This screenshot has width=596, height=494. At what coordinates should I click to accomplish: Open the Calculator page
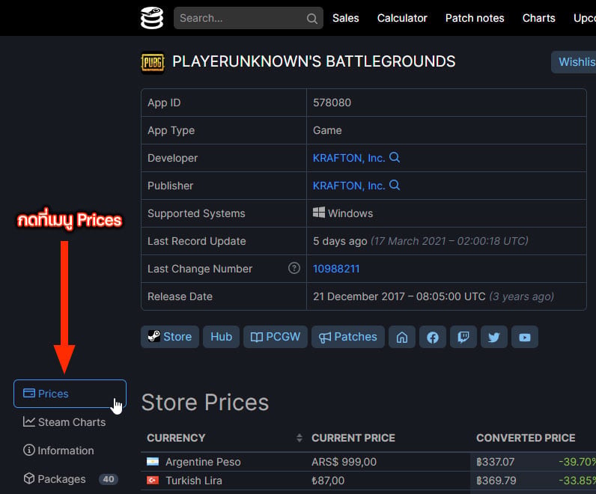[402, 18]
